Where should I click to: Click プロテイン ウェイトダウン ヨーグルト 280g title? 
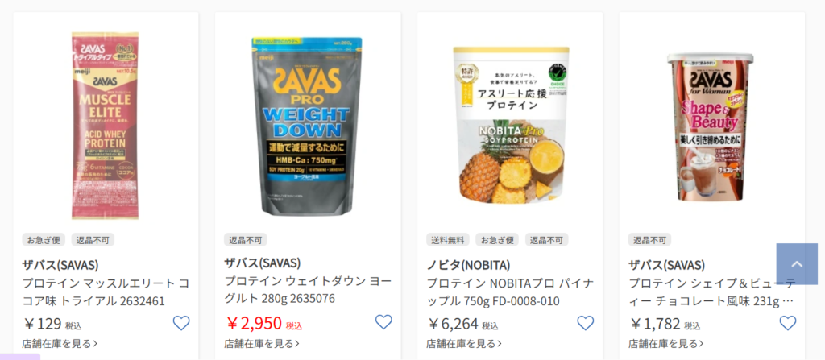[x=308, y=289]
